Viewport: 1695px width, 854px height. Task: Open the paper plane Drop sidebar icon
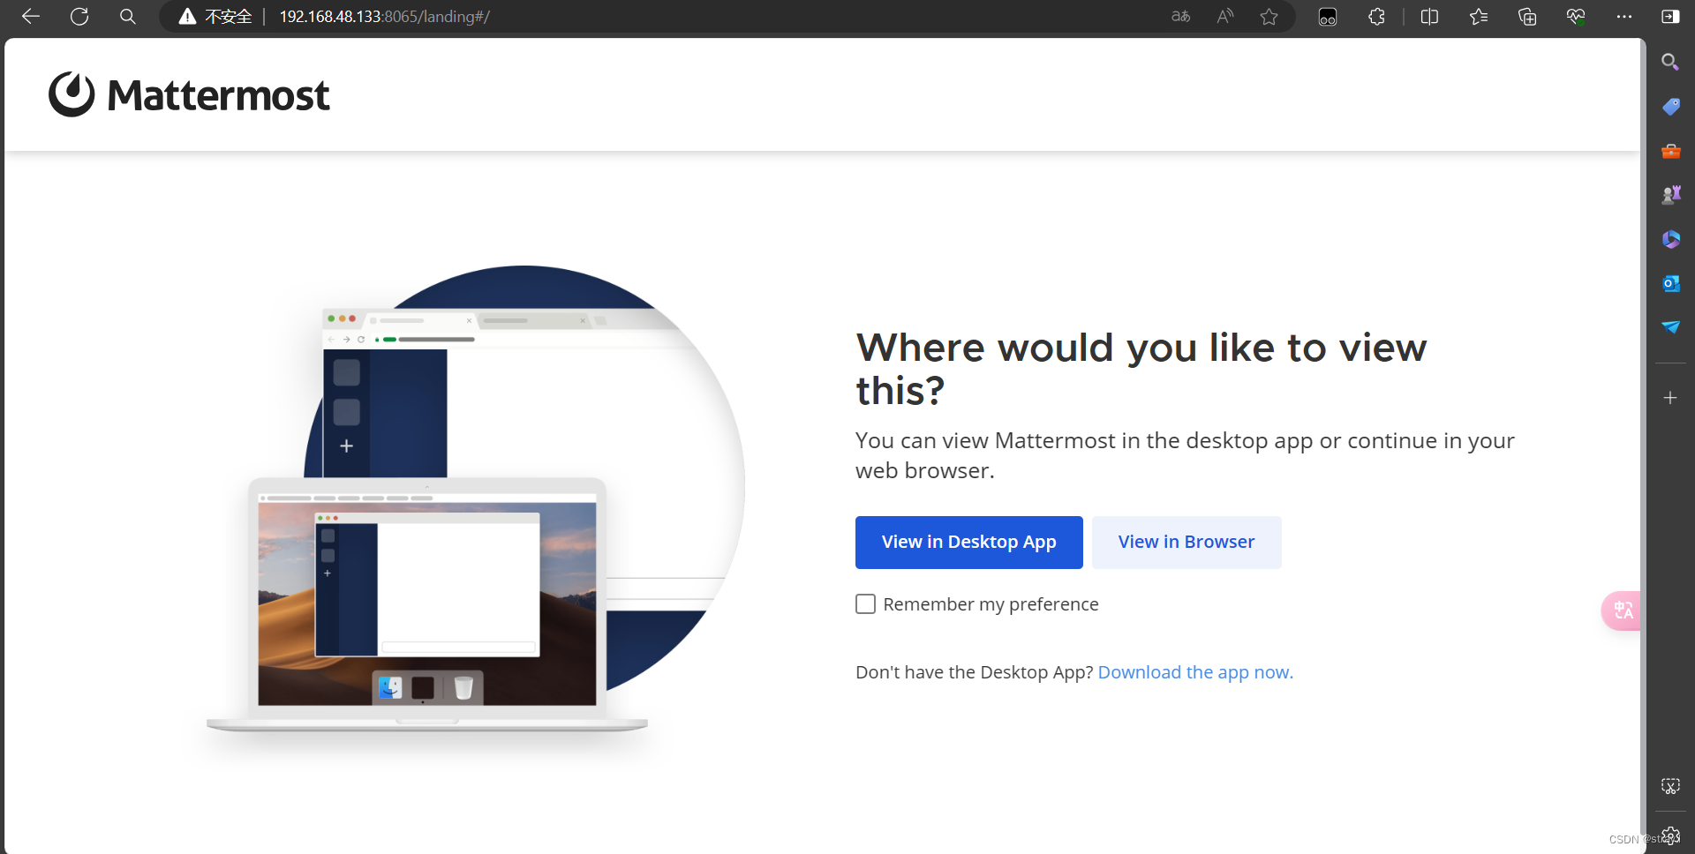tap(1670, 327)
